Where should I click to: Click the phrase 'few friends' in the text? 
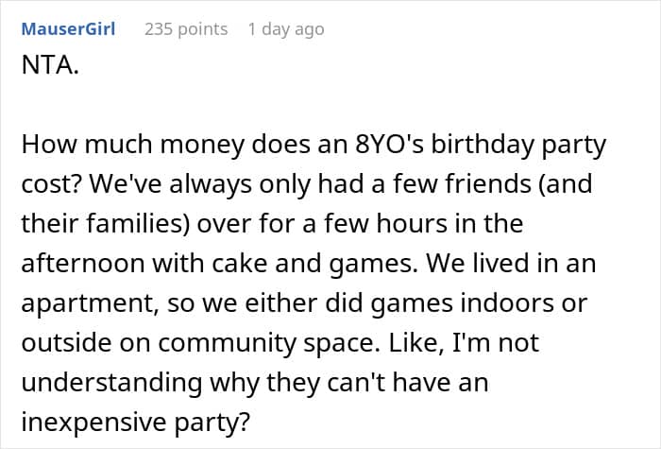(x=462, y=184)
